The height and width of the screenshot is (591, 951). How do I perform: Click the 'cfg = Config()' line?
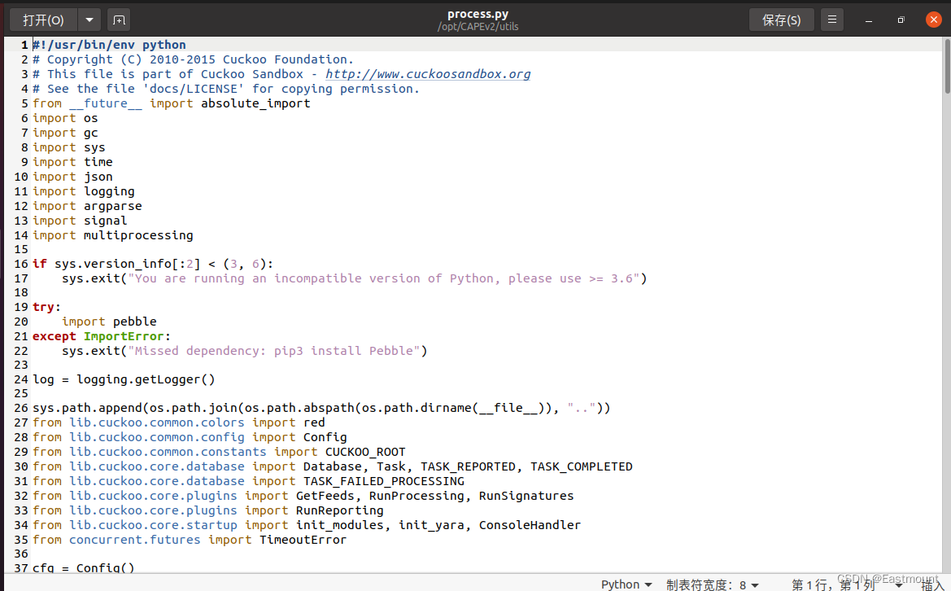tap(83, 568)
